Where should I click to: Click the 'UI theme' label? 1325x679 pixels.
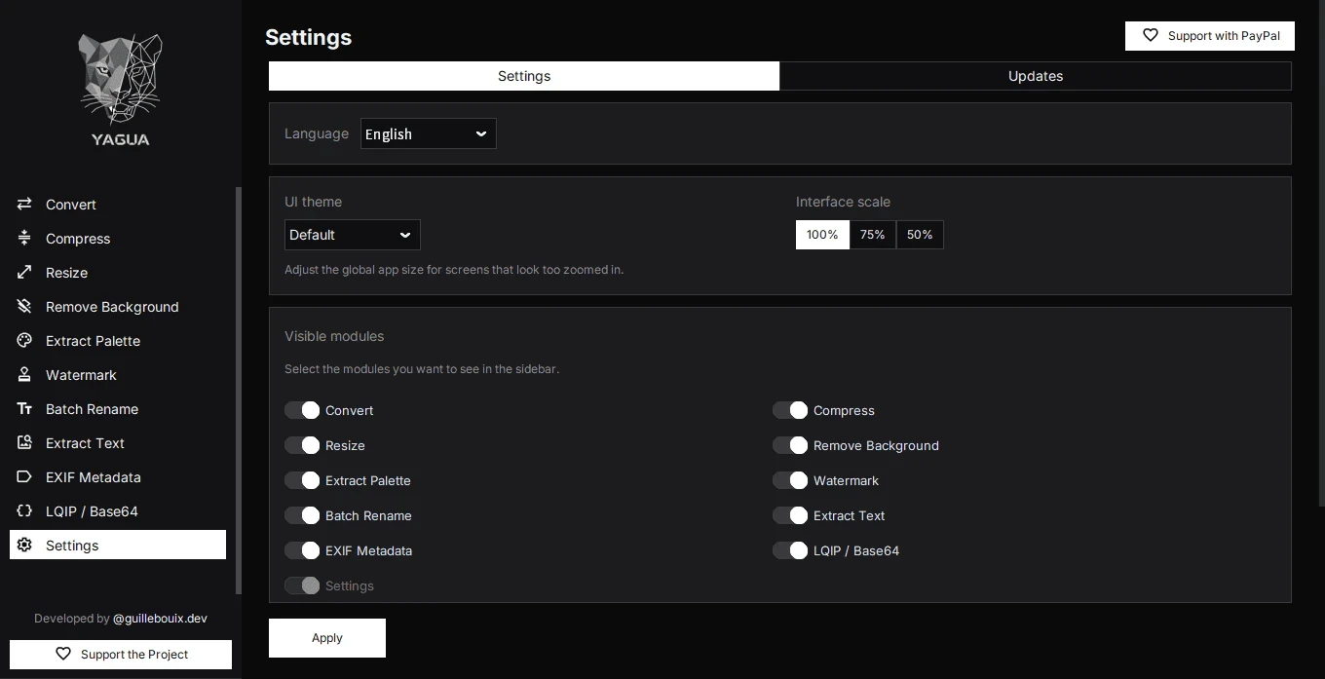313,202
